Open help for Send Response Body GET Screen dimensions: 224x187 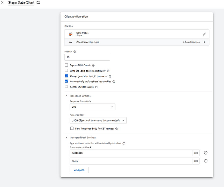click(x=116, y=129)
